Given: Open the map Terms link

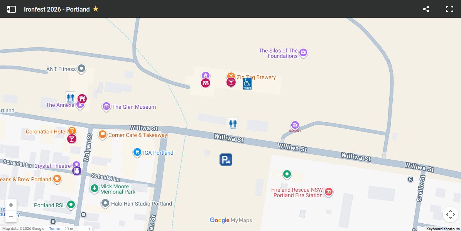Looking at the screenshot, I should point(54,228).
